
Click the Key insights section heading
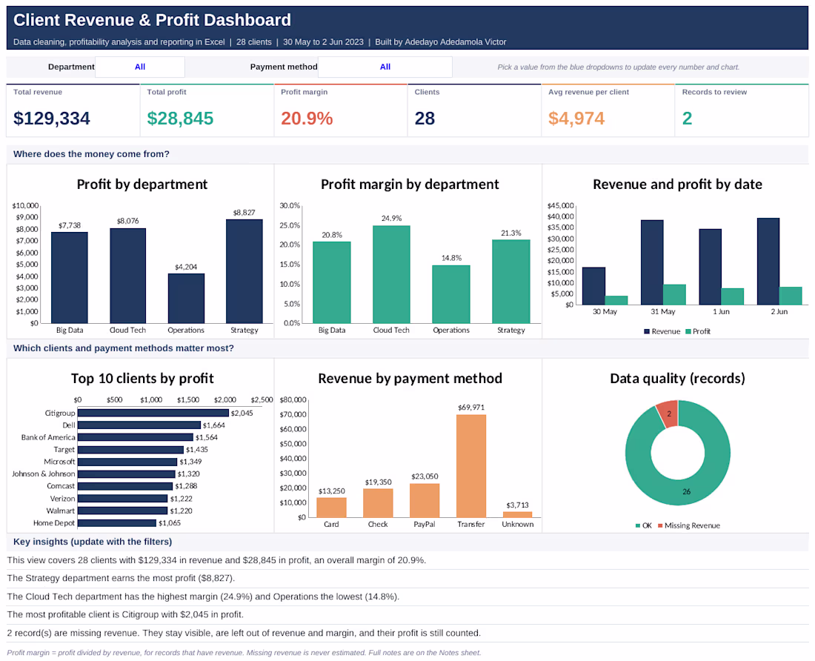click(x=93, y=542)
